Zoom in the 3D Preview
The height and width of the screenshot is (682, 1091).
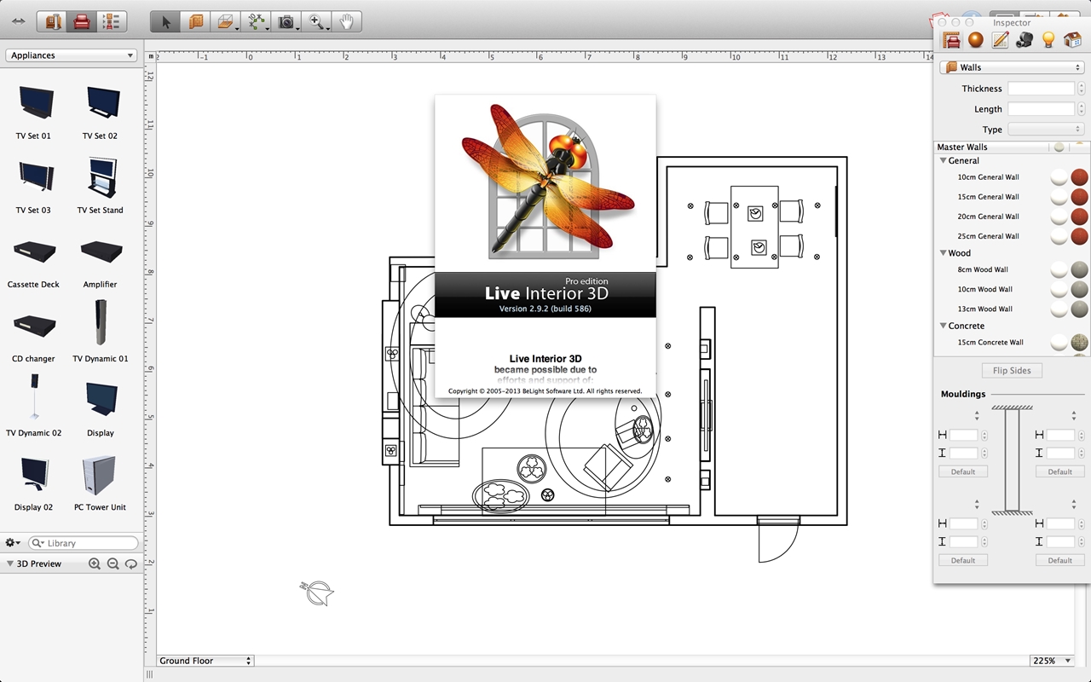pyautogui.click(x=95, y=564)
